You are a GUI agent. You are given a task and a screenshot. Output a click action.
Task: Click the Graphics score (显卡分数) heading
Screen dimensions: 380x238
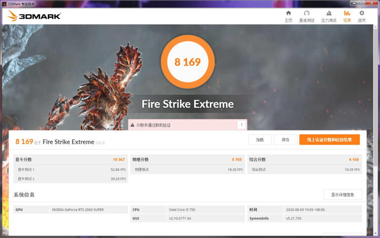pyautogui.click(x=24, y=159)
